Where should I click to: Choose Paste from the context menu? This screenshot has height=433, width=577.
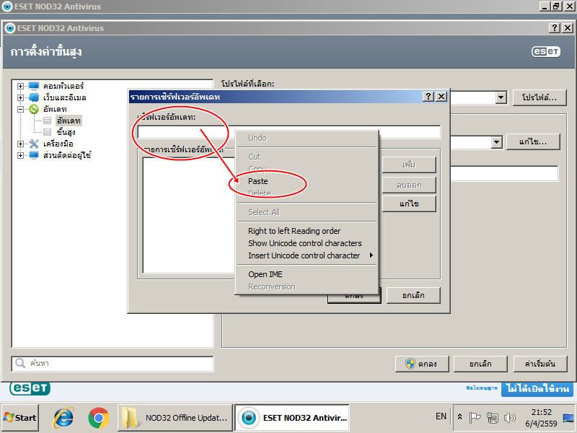(307, 181)
